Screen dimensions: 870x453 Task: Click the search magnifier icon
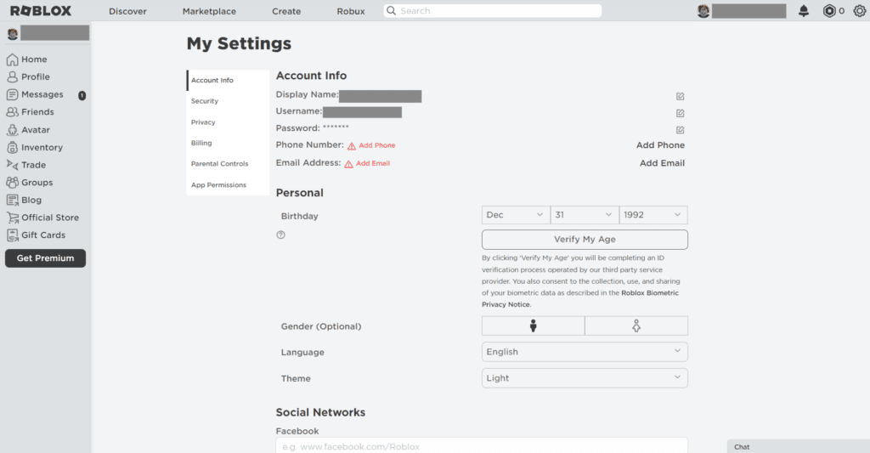coord(391,10)
